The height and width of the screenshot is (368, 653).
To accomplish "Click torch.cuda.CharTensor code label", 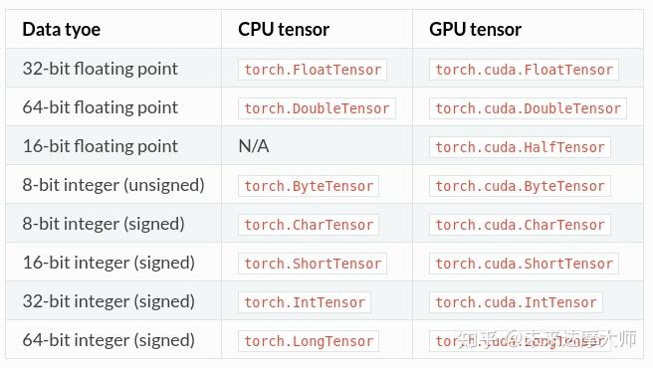I will 521,225.
